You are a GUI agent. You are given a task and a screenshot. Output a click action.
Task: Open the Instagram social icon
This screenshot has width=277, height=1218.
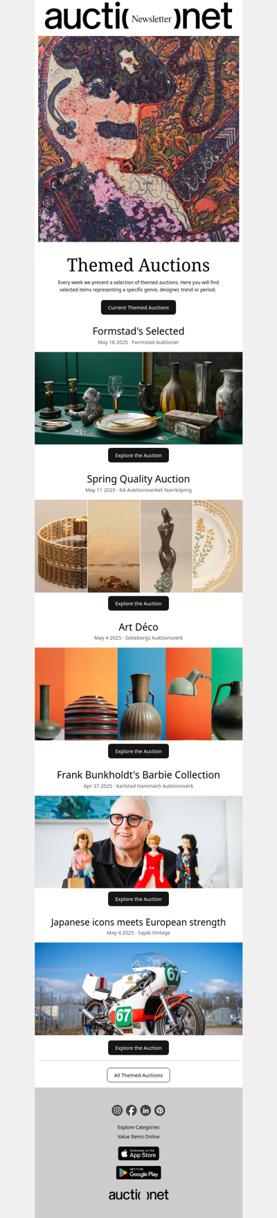pyautogui.click(x=117, y=1110)
